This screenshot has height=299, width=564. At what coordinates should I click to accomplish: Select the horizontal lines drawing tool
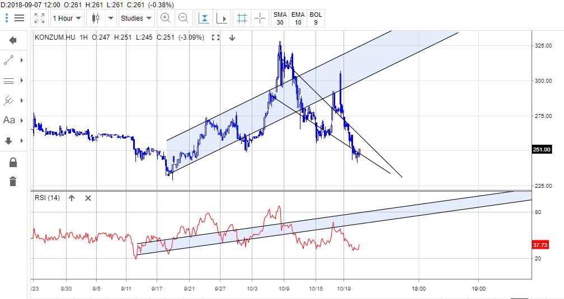[8, 80]
